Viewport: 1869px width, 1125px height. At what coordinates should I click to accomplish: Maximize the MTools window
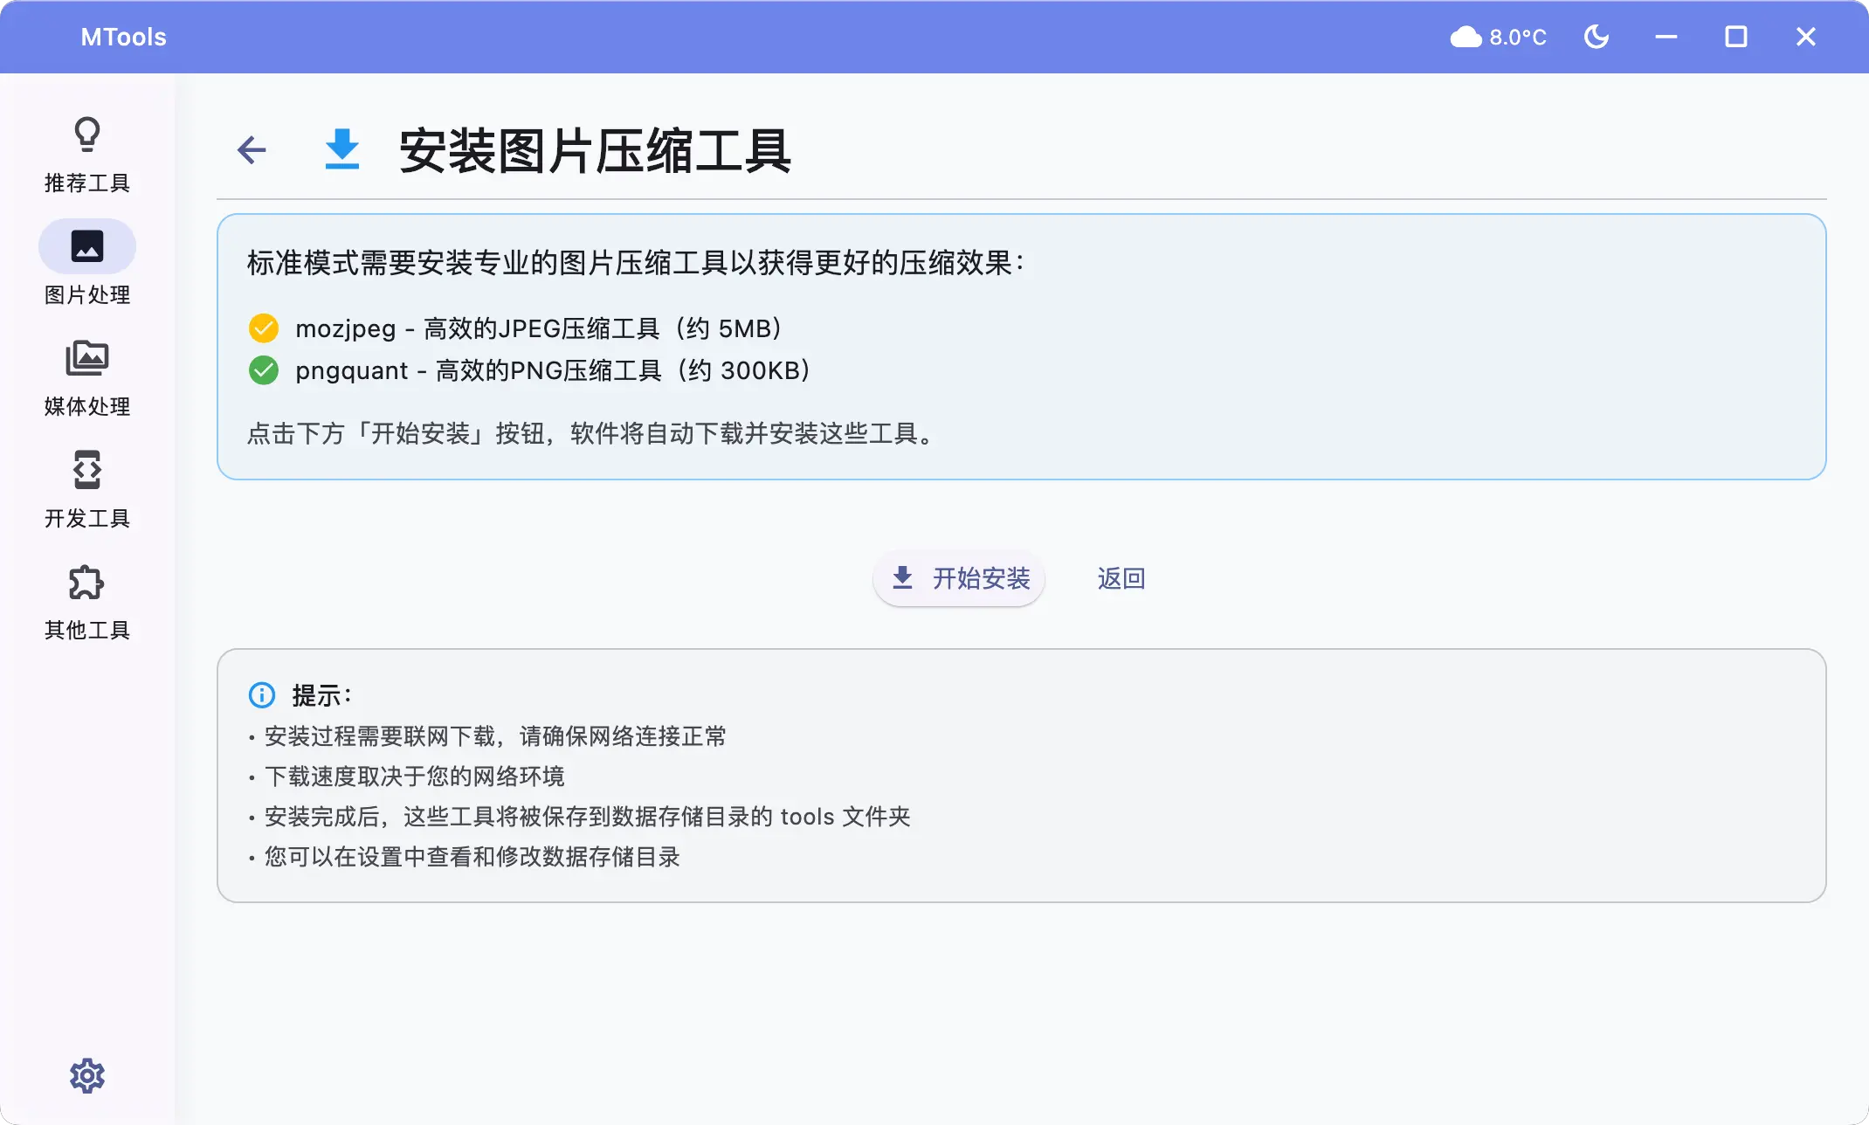(1735, 37)
